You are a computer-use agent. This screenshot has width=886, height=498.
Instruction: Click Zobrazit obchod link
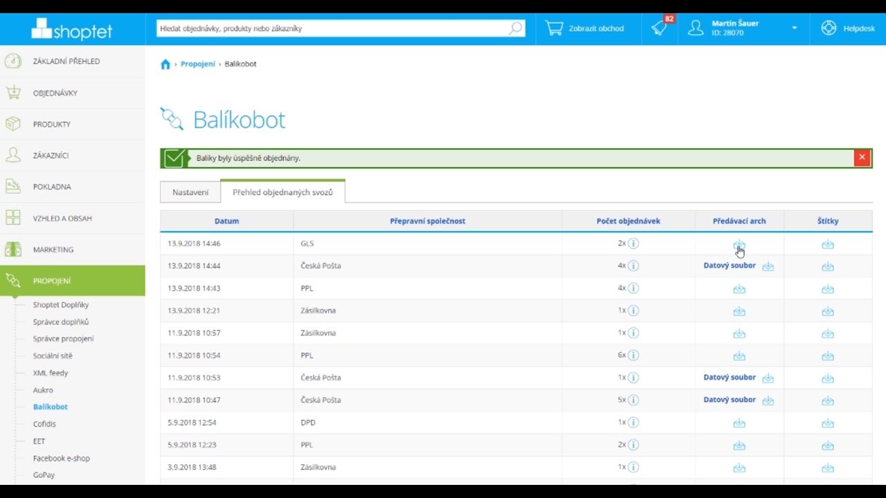click(x=596, y=28)
